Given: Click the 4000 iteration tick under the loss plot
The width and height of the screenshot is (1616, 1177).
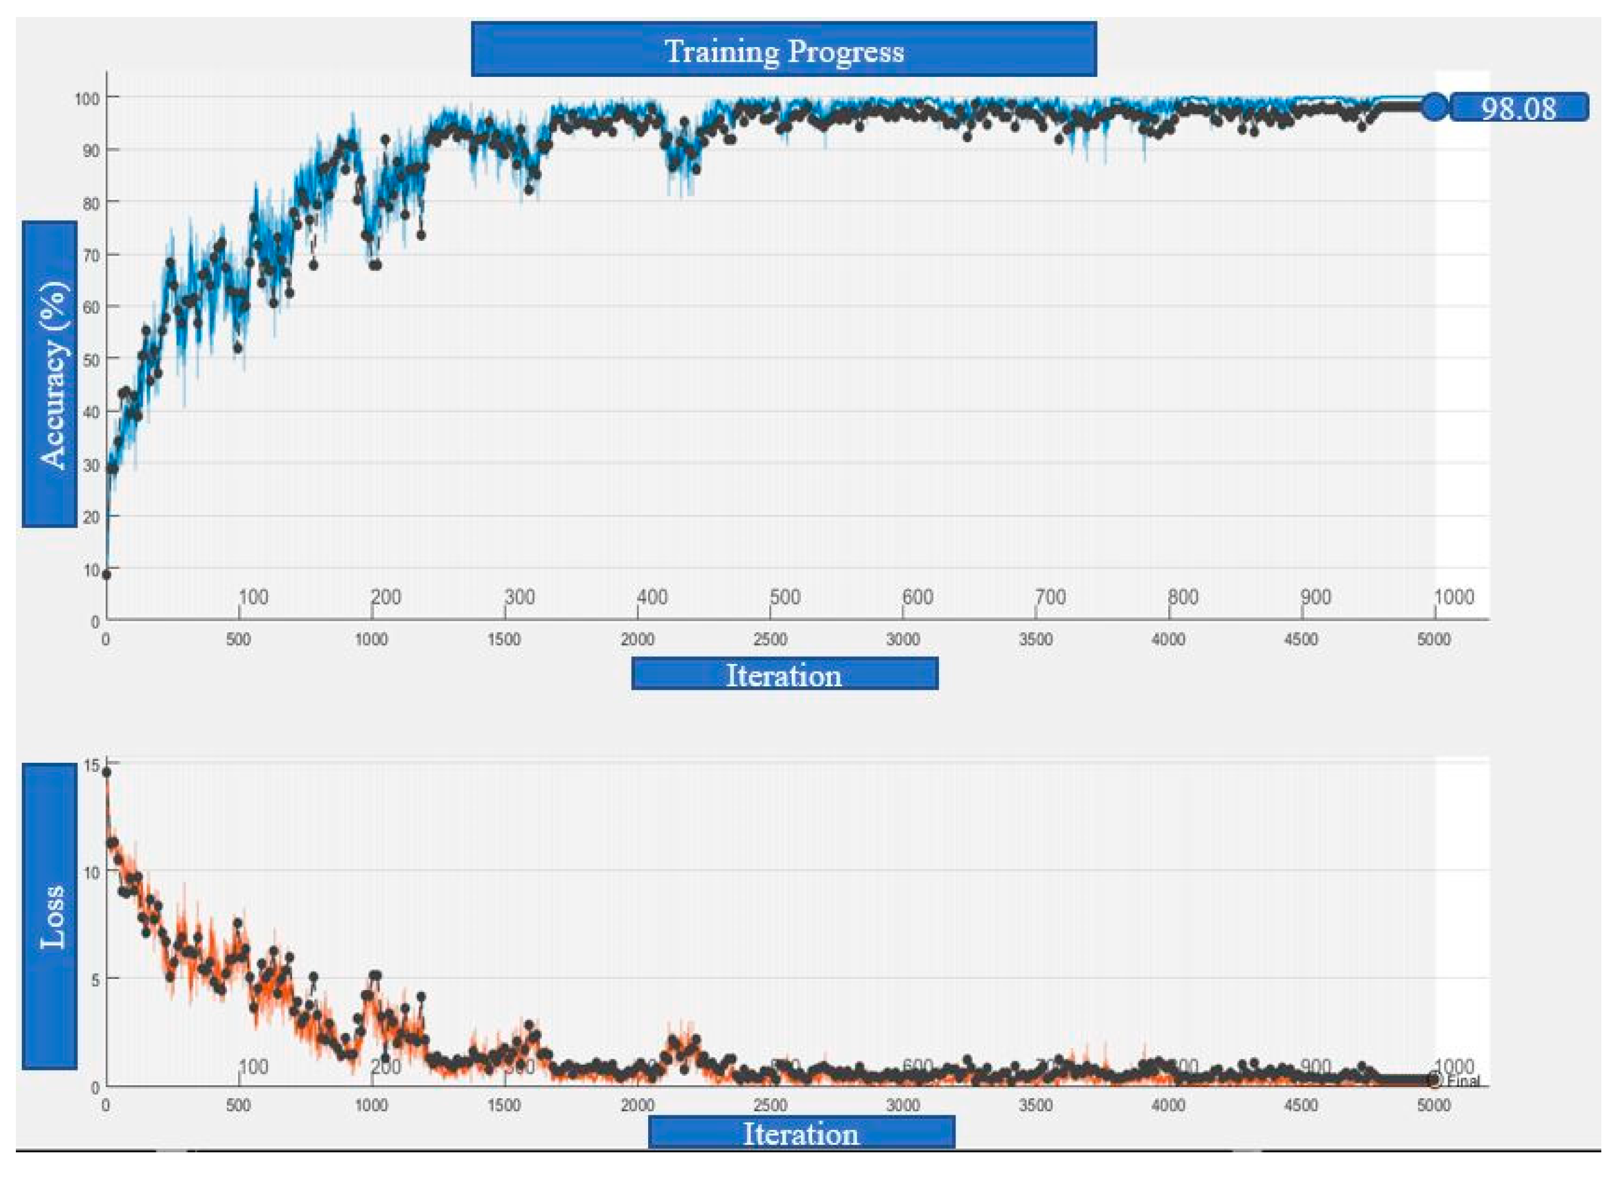Looking at the screenshot, I should 1168,1105.
